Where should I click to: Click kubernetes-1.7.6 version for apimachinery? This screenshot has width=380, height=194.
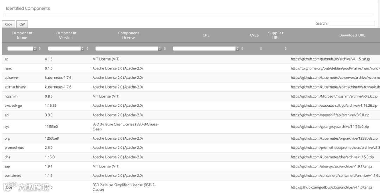(58, 87)
